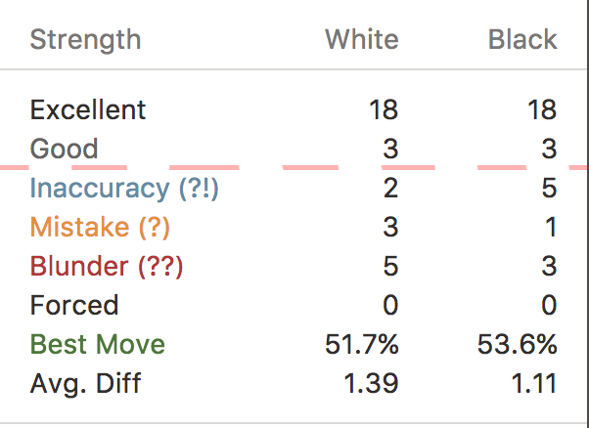Click Black's Mistake count of 1
Screen dimensions: 589x428
coord(550,227)
